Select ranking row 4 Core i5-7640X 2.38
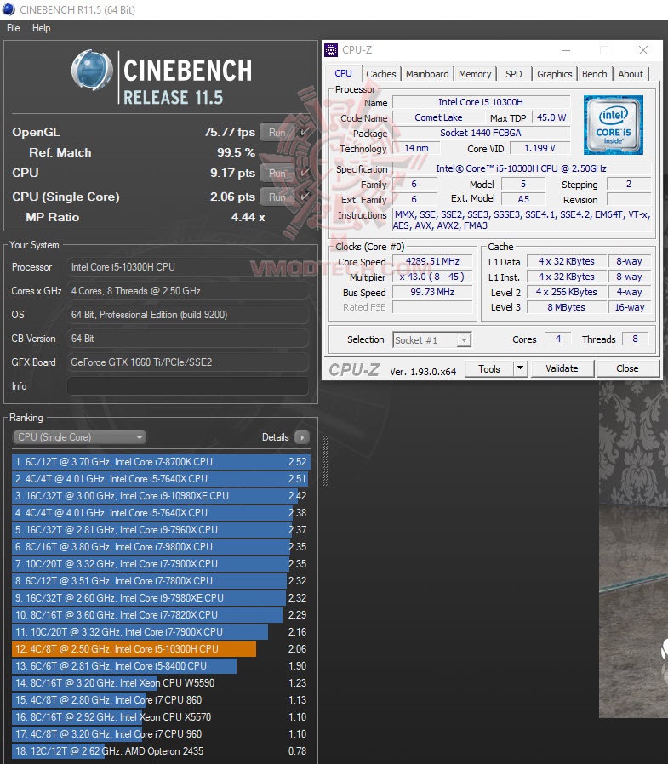Image resolution: width=668 pixels, height=764 pixels. pos(161,512)
